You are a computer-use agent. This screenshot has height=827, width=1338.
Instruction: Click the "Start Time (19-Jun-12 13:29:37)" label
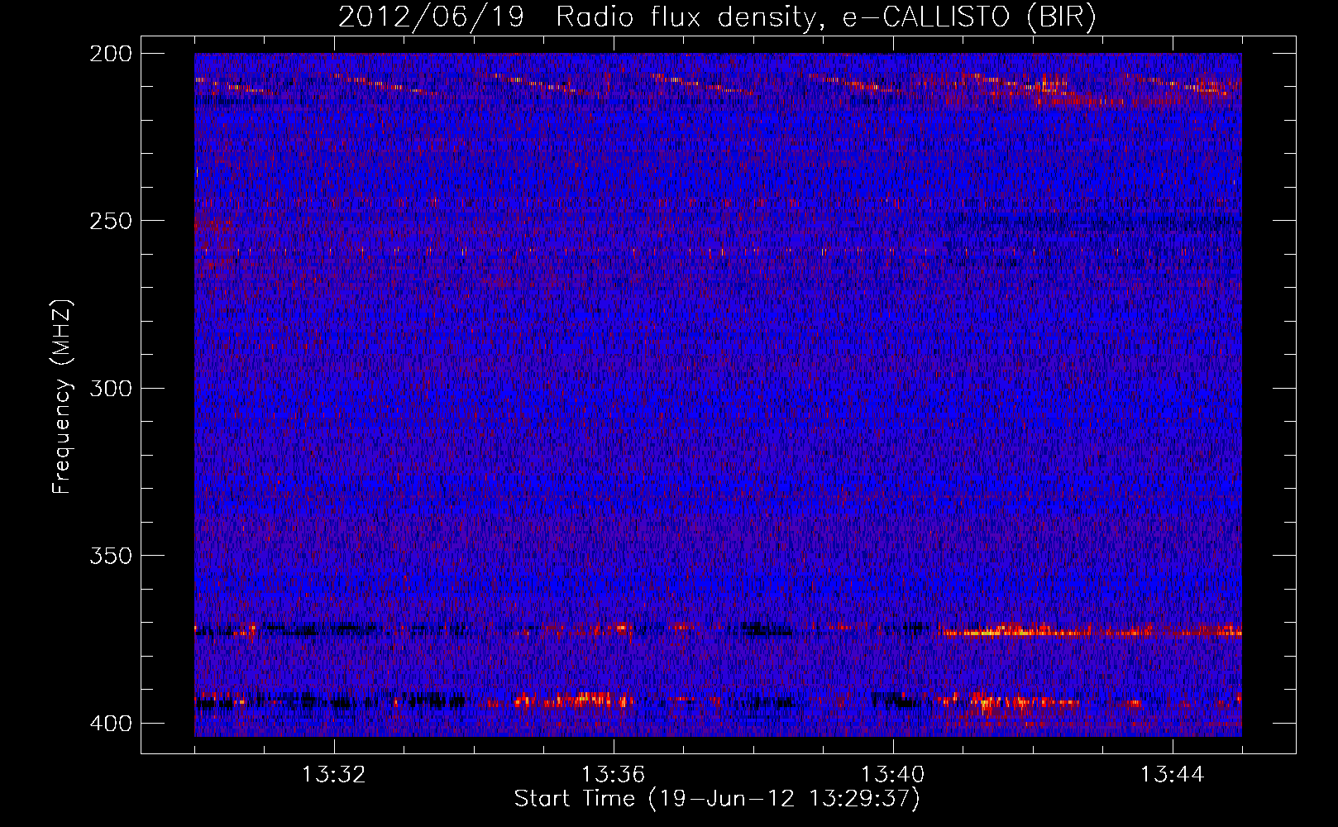tap(717, 799)
